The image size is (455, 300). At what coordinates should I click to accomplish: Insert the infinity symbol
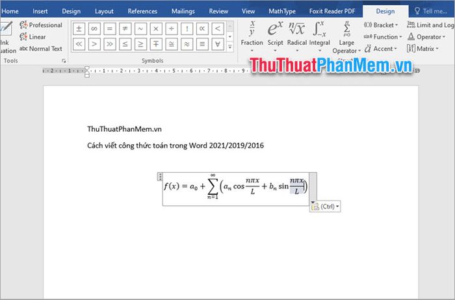tap(94, 29)
